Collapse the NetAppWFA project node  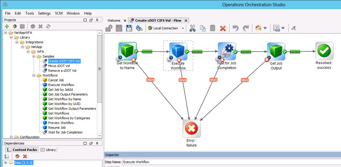click(5, 33)
